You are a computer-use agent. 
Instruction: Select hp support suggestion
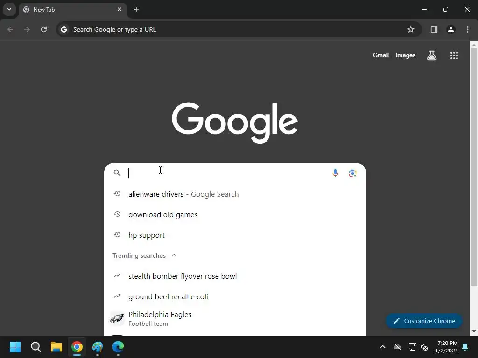click(x=235, y=235)
